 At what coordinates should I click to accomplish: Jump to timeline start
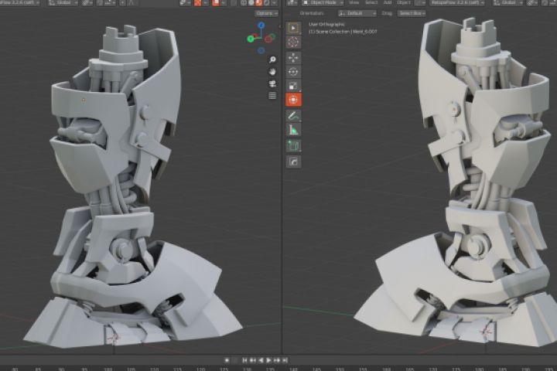[x=244, y=360]
